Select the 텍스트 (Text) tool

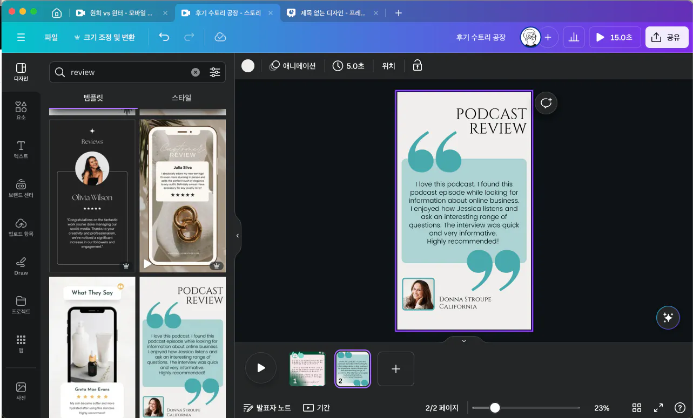pos(21,149)
